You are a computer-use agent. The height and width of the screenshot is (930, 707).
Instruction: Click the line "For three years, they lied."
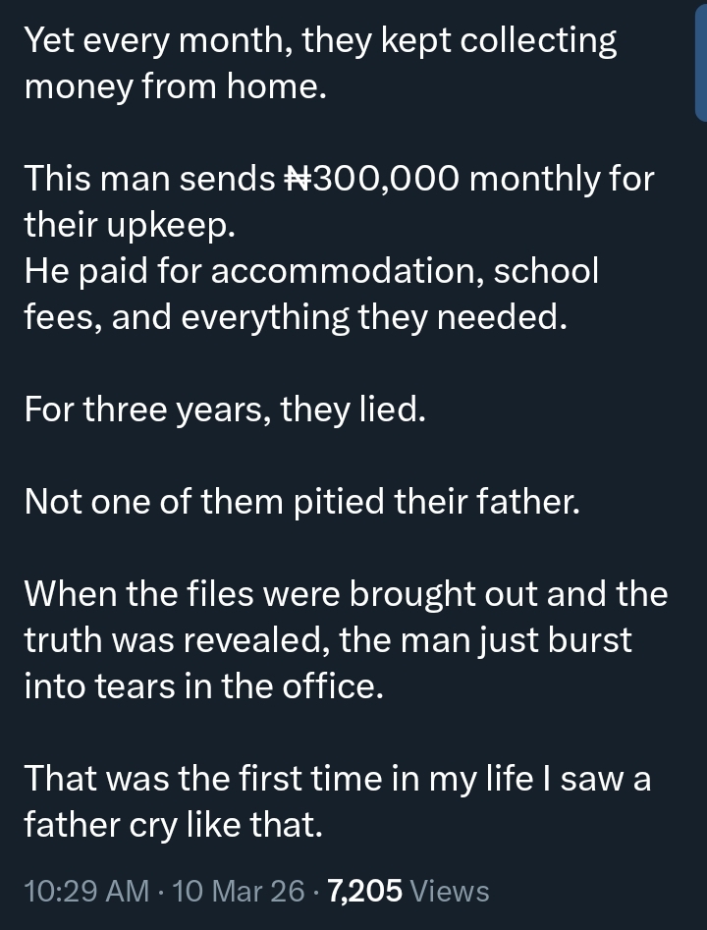pyautogui.click(x=225, y=409)
